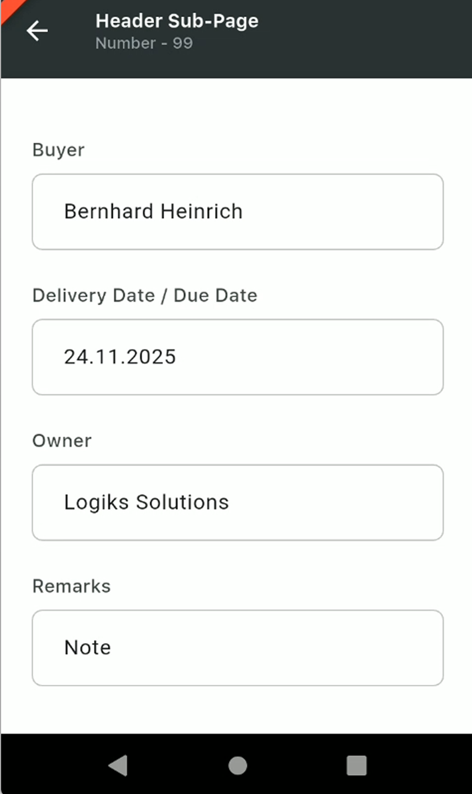472x794 pixels.
Task: Tap the Number - 99 subtitle
Action: pos(144,43)
